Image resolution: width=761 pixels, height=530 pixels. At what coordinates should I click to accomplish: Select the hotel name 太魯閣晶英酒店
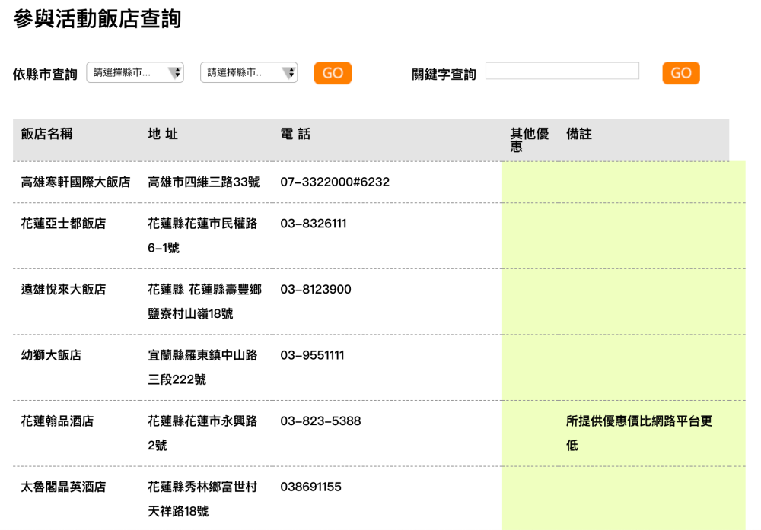tap(63, 487)
